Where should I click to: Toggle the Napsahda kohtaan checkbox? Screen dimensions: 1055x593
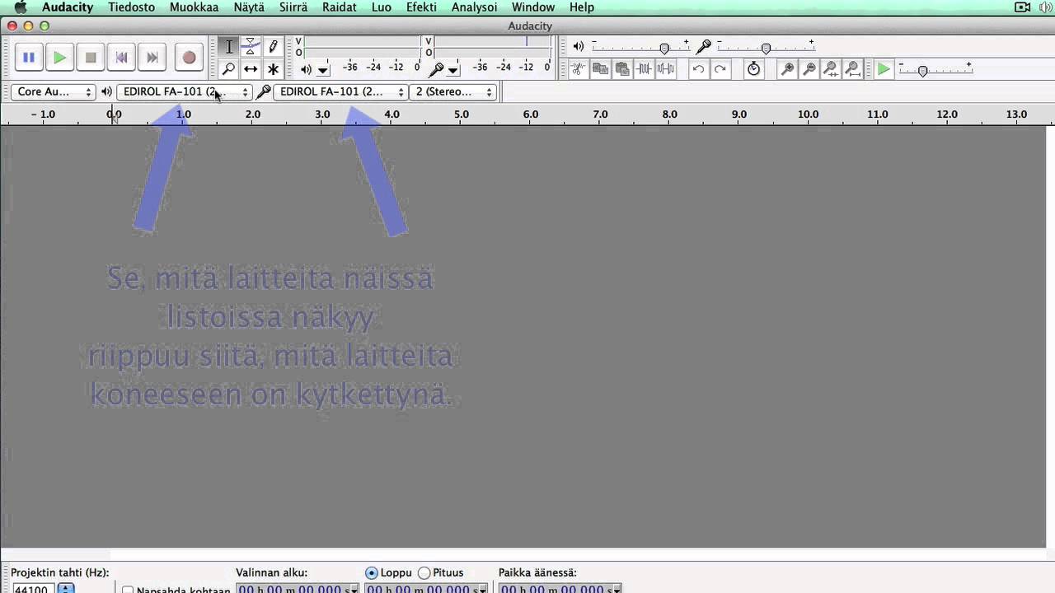coord(128,590)
